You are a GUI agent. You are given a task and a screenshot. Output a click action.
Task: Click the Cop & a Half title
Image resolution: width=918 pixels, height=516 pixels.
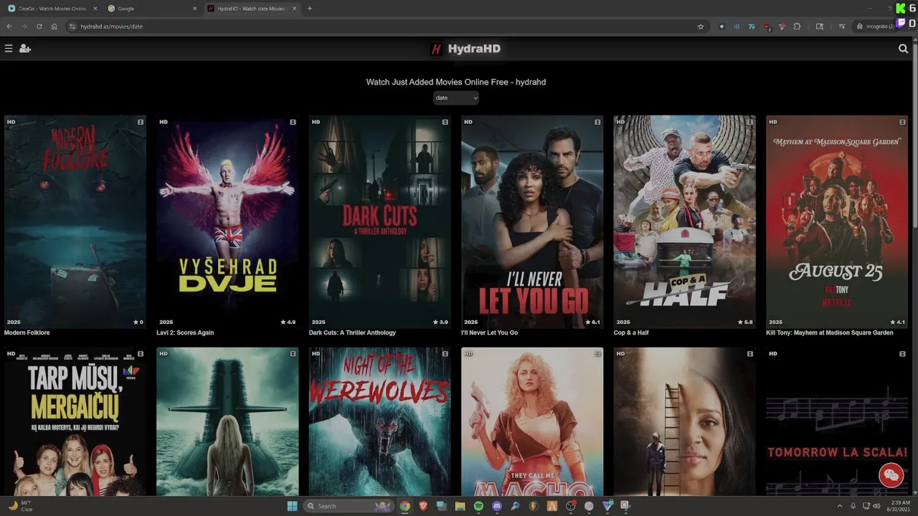click(631, 333)
